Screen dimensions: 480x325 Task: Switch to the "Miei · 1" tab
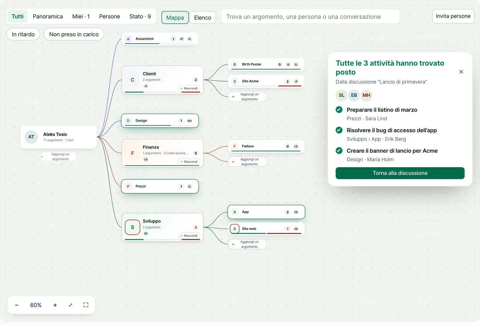(x=81, y=16)
